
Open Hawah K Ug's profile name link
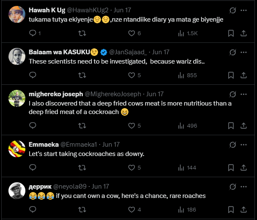46,10
